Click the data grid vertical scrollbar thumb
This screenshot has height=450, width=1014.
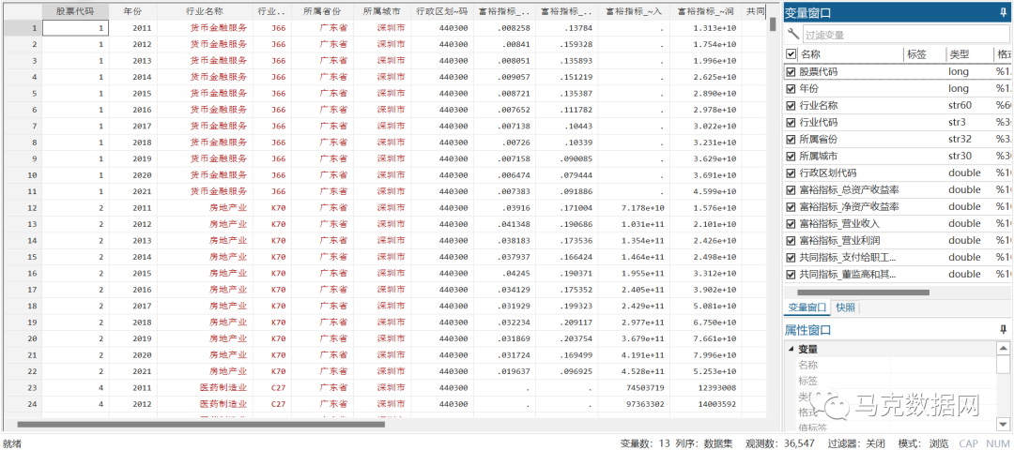[772, 23]
